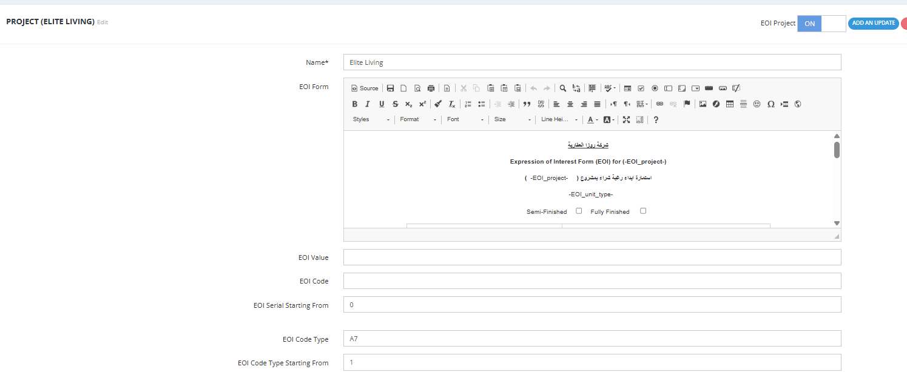Screen dimensions: 907x372
Task: Click the Source view button
Action: click(365, 88)
